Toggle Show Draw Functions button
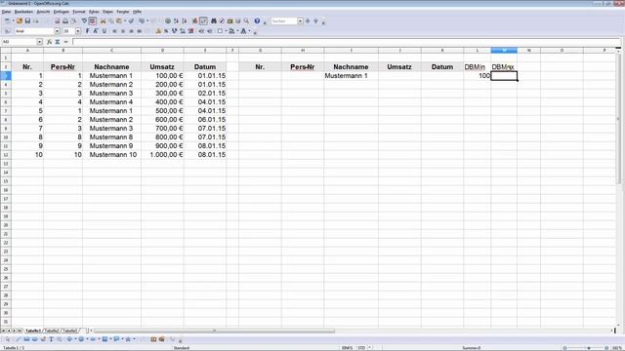The width and height of the screenshot is (625, 351). (203, 20)
